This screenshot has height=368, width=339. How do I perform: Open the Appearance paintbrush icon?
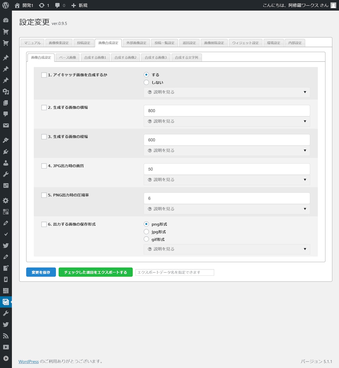coord(6,140)
